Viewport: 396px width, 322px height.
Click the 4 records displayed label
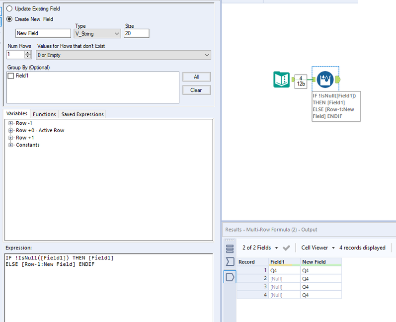pyautogui.click(x=362, y=248)
